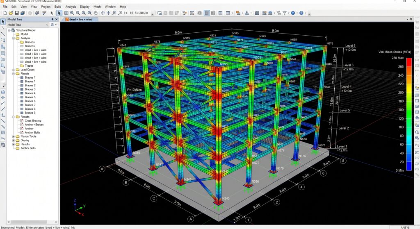Jump to previous step arrow icon
The height and width of the screenshot is (229, 420).
pos(126,13)
